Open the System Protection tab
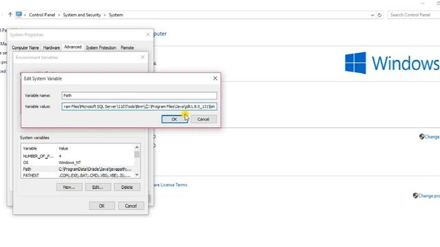The height and width of the screenshot is (247, 440). (101, 47)
